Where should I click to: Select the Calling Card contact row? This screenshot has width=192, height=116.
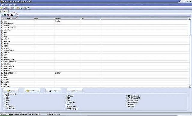point(95,62)
